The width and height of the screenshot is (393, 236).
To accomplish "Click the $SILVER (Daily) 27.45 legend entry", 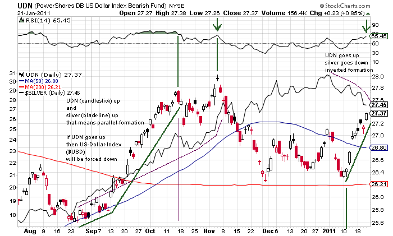I will (x=52, y=93).
